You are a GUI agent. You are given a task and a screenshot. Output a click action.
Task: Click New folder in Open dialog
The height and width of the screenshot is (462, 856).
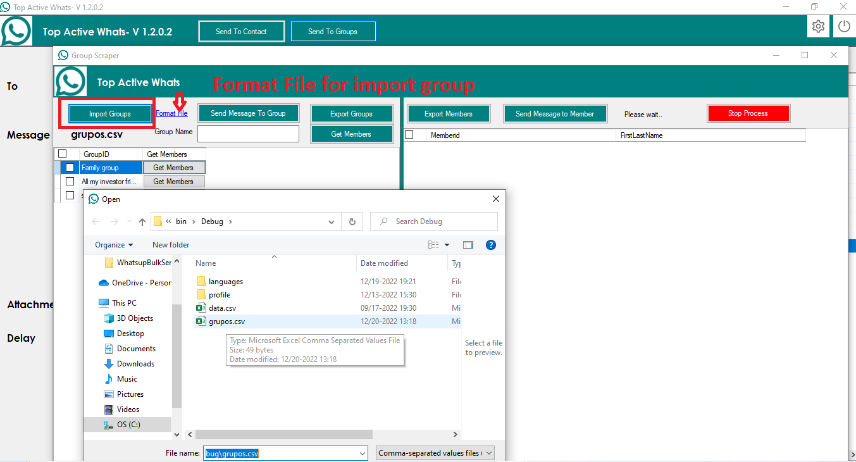click(171, 245)
